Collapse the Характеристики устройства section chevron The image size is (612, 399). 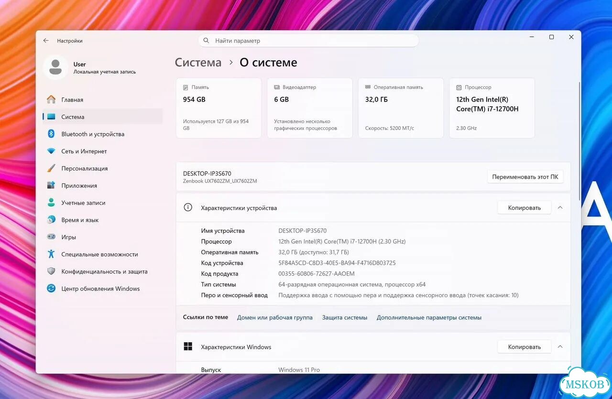click(x=560, y=207)
